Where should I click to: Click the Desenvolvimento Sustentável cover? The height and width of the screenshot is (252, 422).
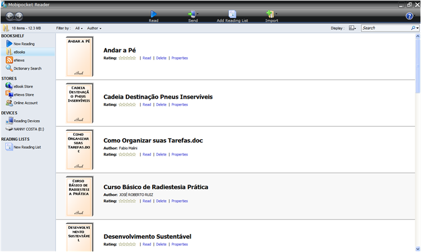coord(79,237)
